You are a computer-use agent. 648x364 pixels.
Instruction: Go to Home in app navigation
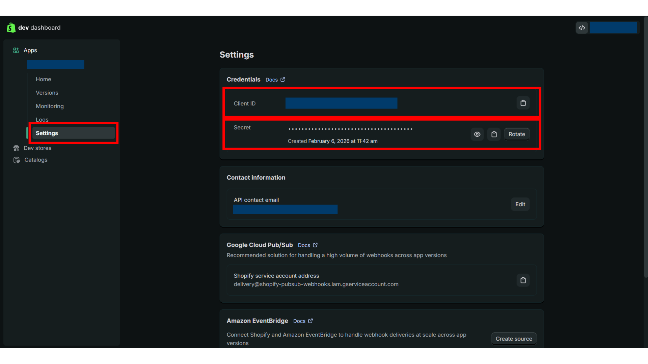(44, 79)
